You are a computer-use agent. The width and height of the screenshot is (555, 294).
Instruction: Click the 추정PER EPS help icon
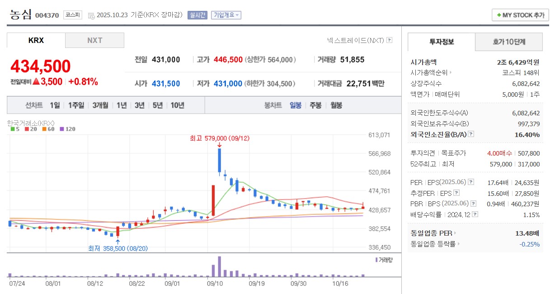[456, 193]
